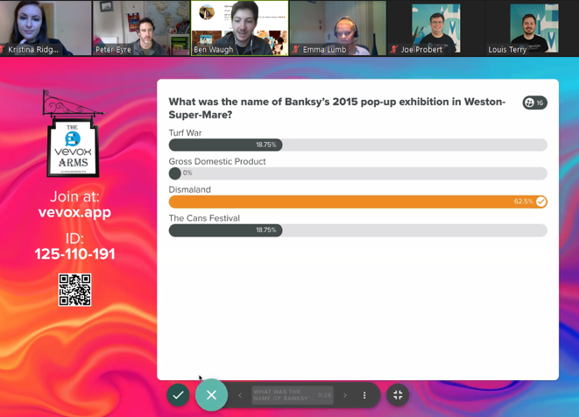This screenshot has width=579, height=417.
Task: Select The Cans Festival result bar
Action: point(357,230)
